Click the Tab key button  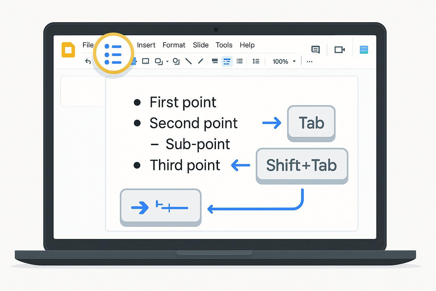311,123
